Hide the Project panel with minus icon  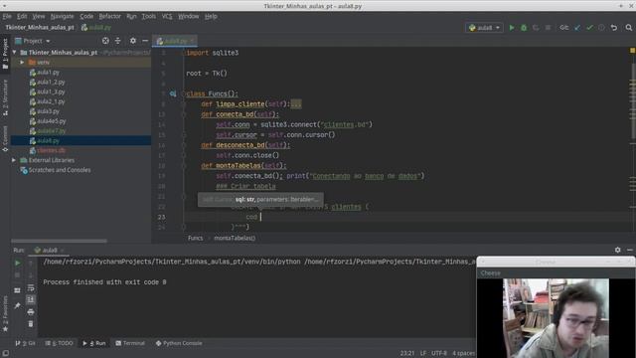point(145,41)
